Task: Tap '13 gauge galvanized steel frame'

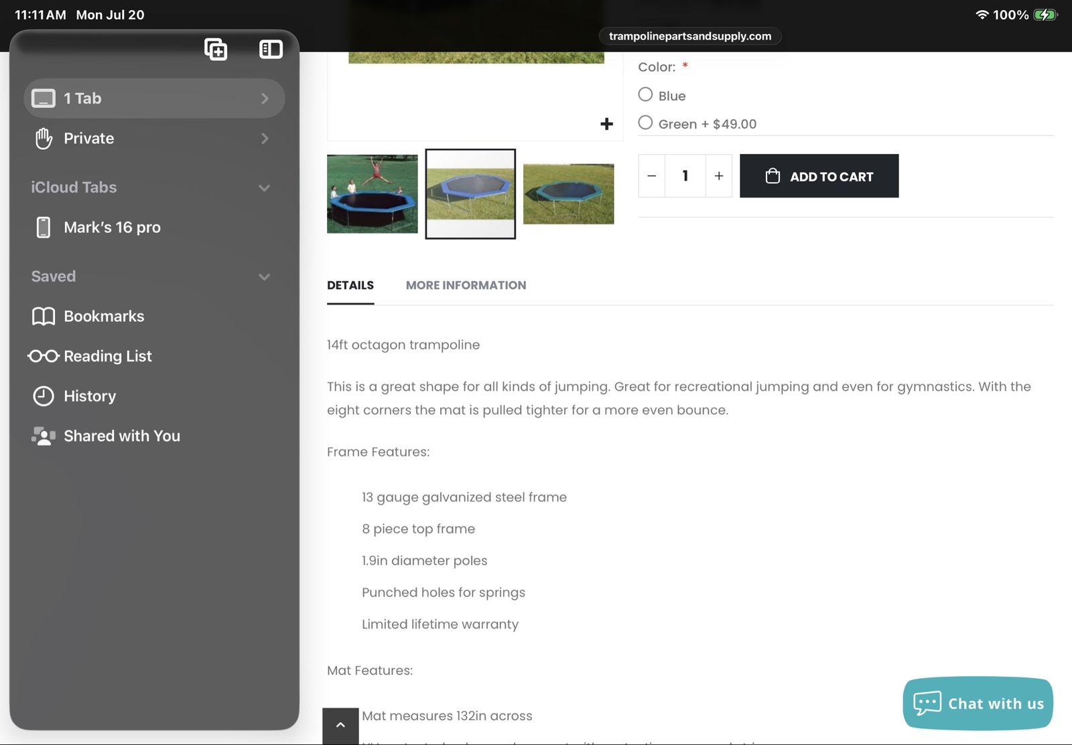Action: point(464,497)
